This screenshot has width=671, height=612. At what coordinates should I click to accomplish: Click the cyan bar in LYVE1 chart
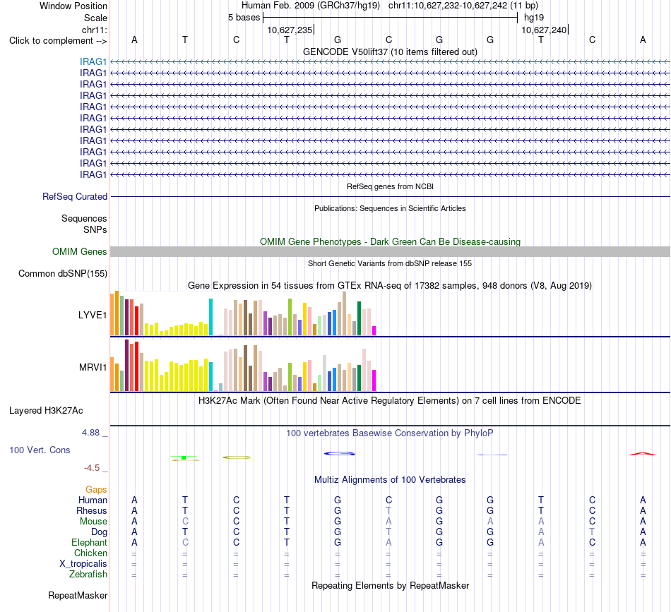pos(210,317)
